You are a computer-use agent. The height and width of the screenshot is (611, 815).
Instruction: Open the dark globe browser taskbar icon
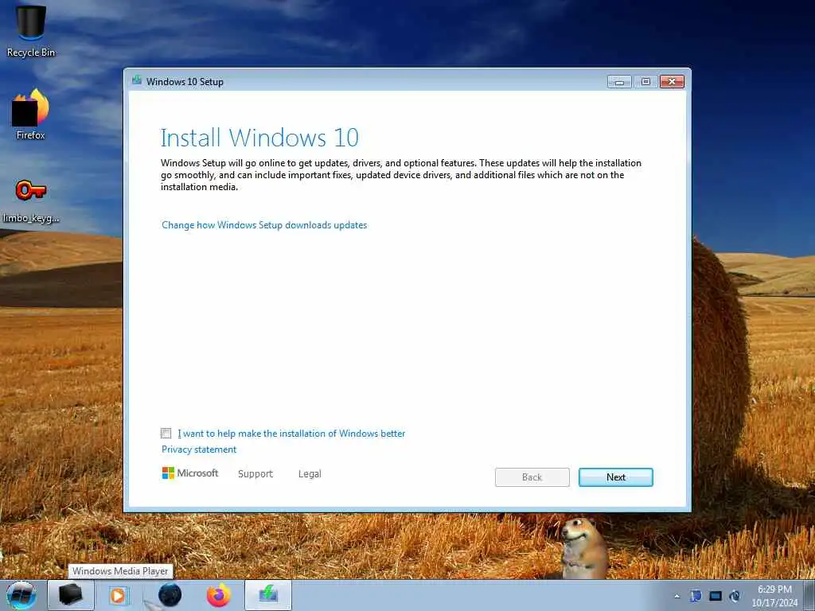[x=170, y=595]
